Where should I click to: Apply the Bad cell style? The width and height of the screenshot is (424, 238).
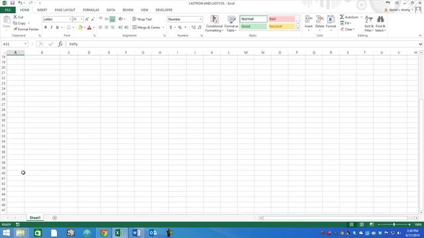[x=282, y=19]
